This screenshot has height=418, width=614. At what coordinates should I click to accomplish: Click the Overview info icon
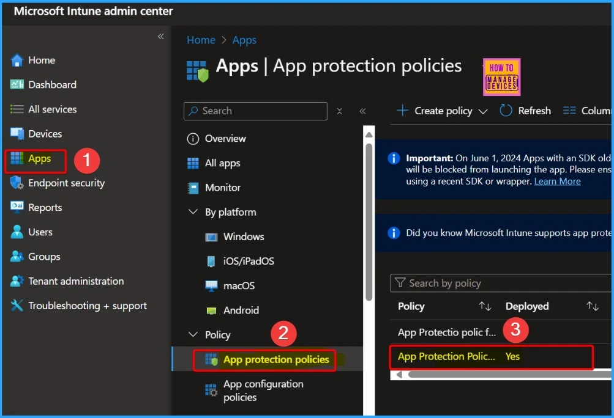coord(193,139)
